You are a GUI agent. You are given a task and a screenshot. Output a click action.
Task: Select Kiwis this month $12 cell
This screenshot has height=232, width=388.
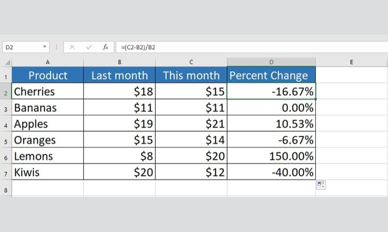tap(191, 172)
